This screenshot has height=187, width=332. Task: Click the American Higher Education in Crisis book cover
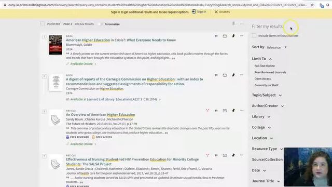56,45
